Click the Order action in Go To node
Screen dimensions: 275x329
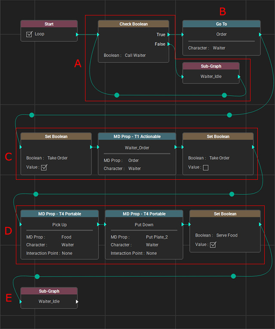click(x=221, y=34)
